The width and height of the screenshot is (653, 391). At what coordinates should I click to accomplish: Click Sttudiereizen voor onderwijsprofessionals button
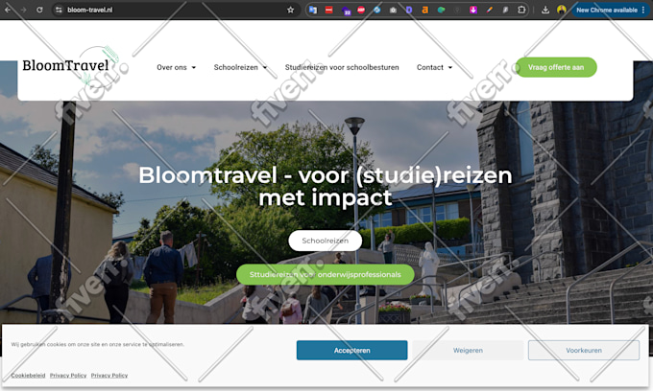[x=326, y=275]
